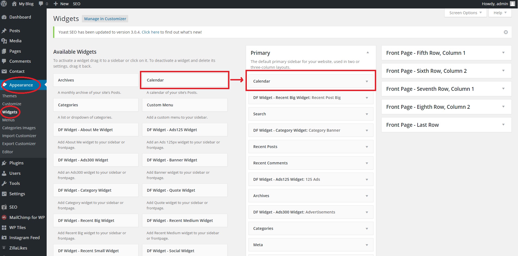Click the WordPress logo icon
Screen dimensions: 518x256
(x=4, y=4)
